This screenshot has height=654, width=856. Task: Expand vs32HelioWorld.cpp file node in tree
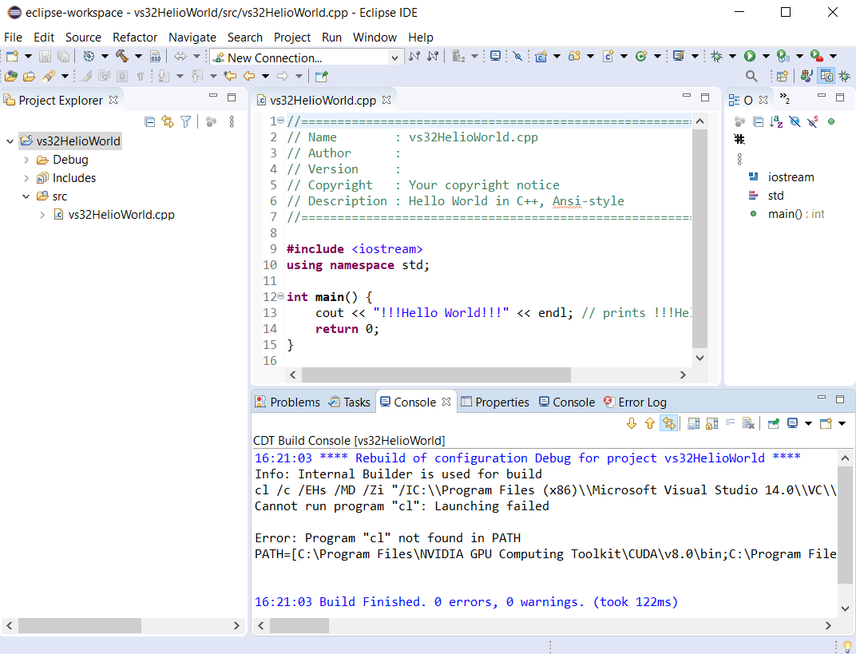tap(42, 215)
